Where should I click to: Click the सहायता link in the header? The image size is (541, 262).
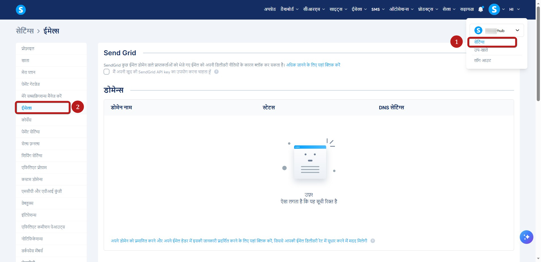click(467, 9)
